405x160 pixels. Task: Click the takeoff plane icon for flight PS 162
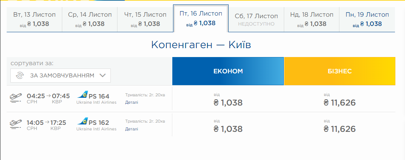pos(16,125)
